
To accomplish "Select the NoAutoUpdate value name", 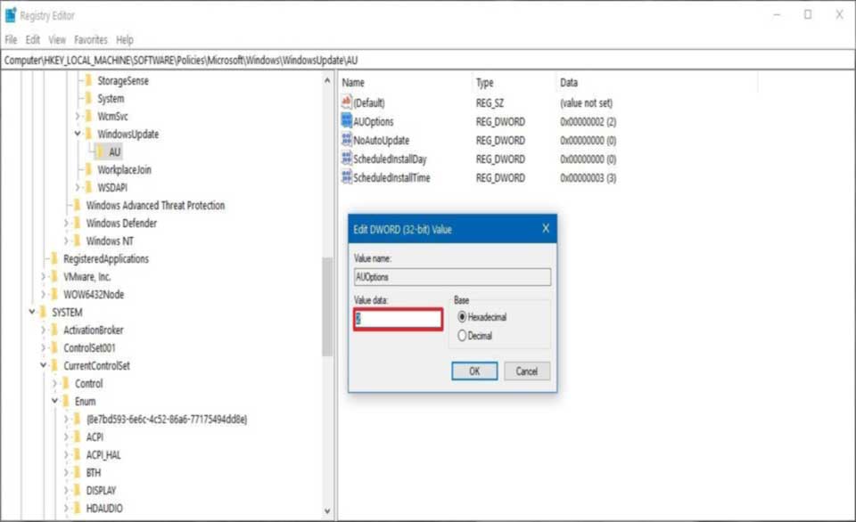I will (381, 140).
